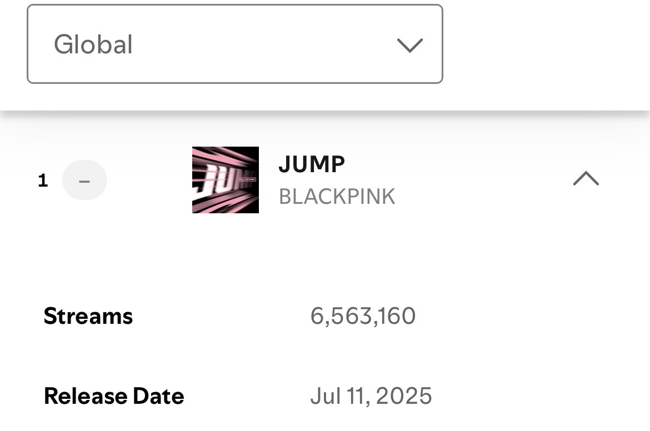Click the Jul 11, 2025 date value
The image size is (650, 431).
click(371, 396)
